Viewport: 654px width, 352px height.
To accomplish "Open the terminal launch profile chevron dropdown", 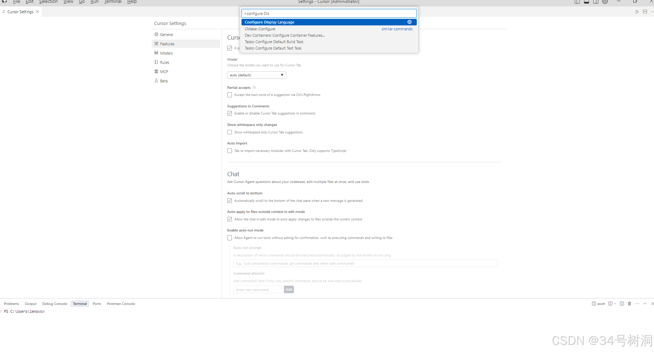I will click(615, 304).
